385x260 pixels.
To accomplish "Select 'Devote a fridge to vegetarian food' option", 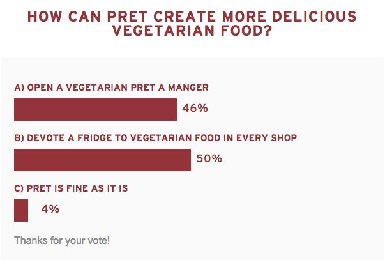I will pos(155,138).
